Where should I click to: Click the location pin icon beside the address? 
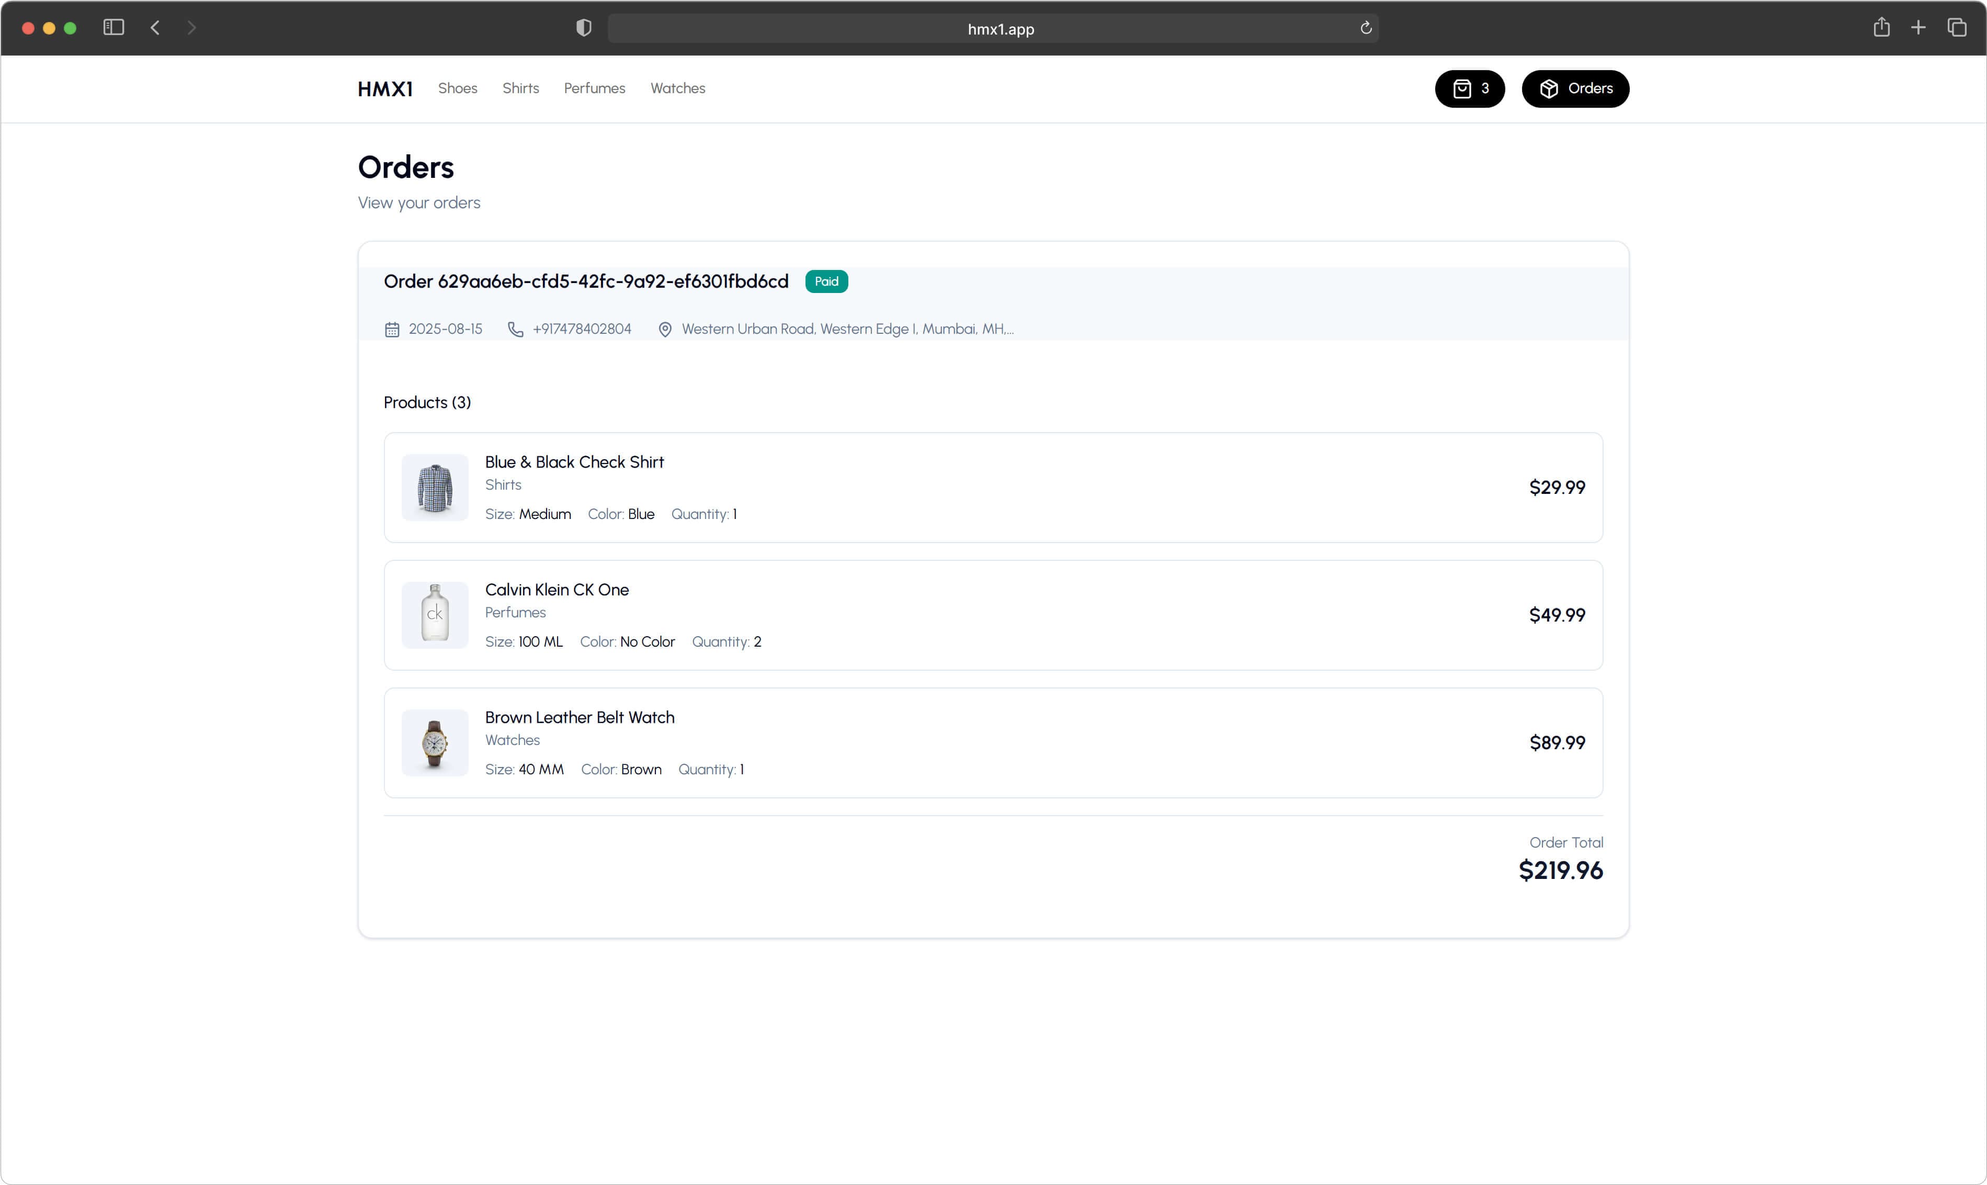tap(664, 330)
